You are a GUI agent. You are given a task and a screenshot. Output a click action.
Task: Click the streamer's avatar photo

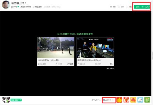(6, 5)
